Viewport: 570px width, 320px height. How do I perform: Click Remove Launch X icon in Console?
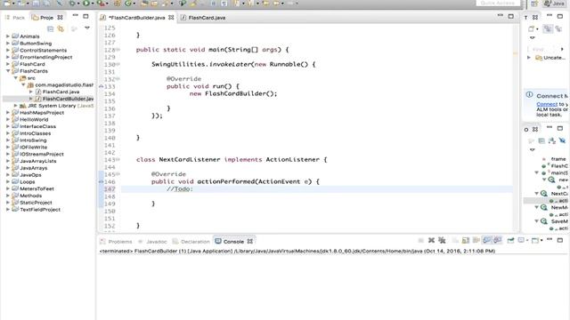[431, 240]
